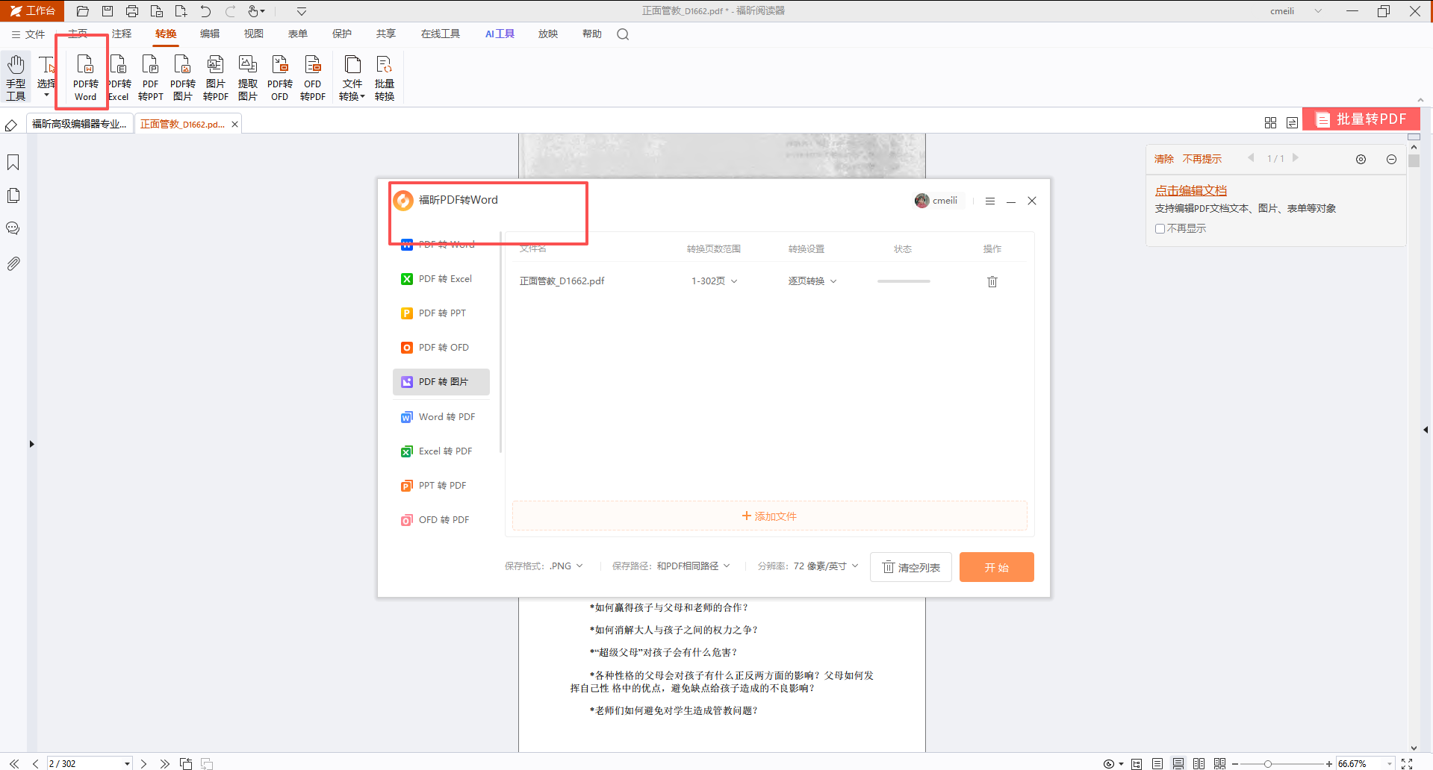Click the open folder icon in title bar

point(83,11)
